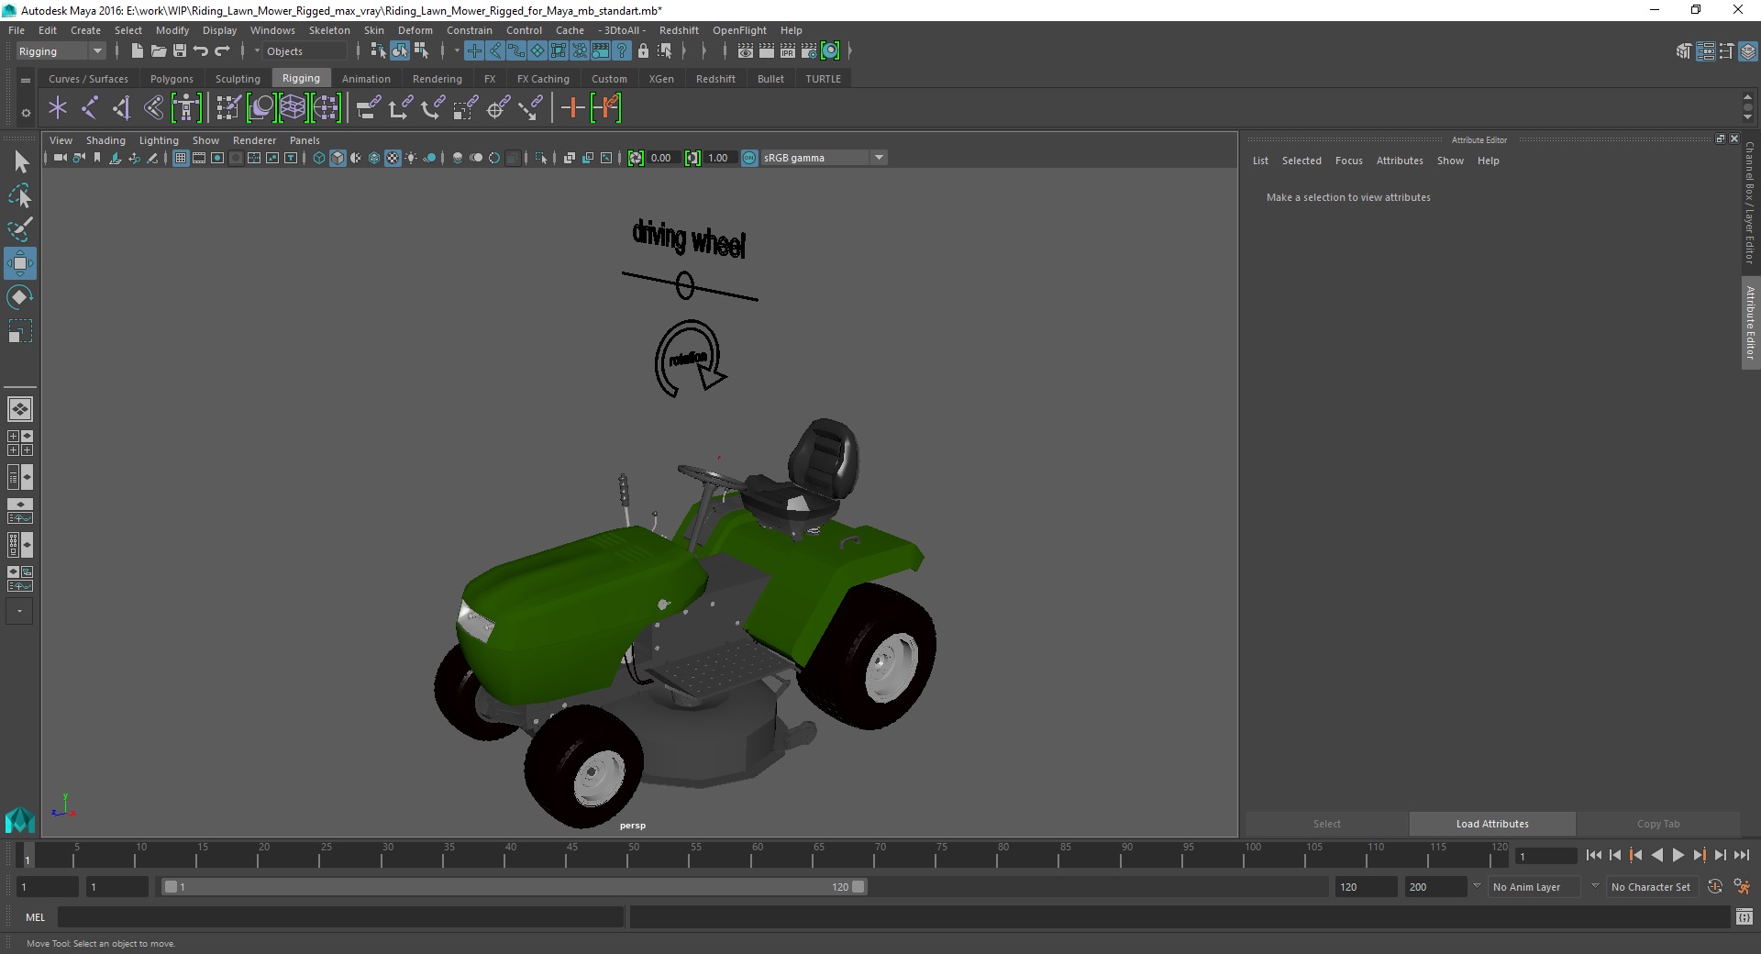Screen dimensions: 1761x954
Task: Click the MEL command line input
Action: 340,916
